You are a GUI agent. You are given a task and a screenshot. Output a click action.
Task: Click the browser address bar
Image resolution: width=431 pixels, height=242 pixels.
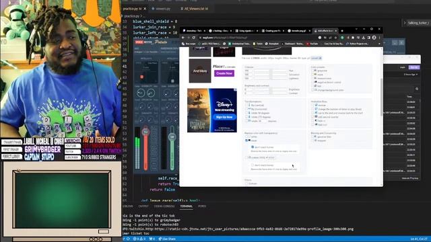click(259, 38)
